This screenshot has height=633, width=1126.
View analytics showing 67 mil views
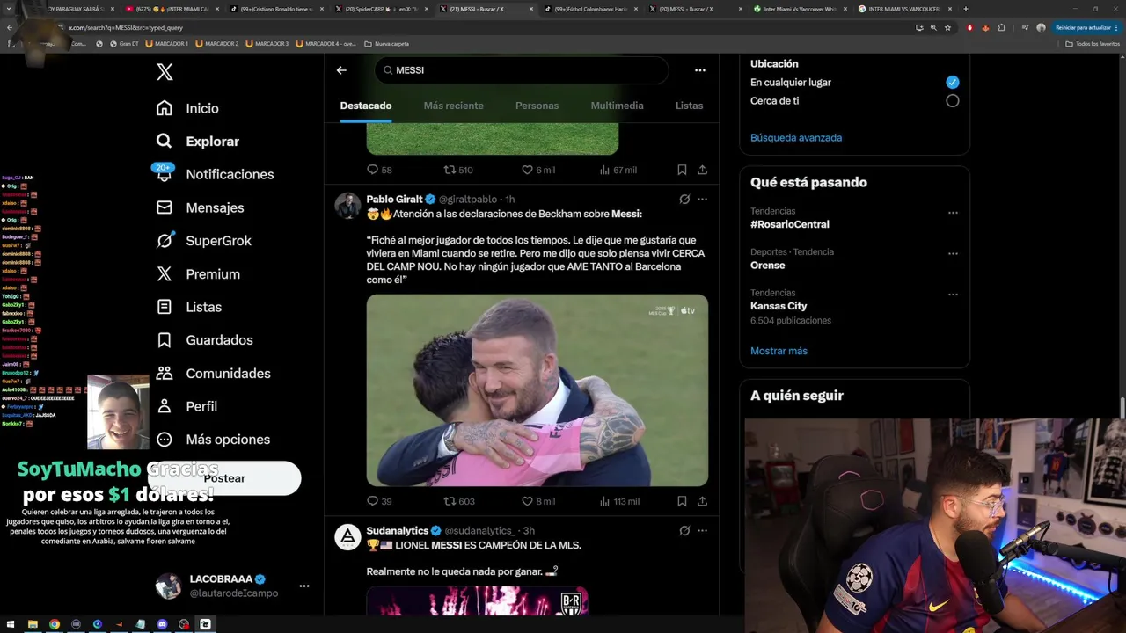[618, 170]
